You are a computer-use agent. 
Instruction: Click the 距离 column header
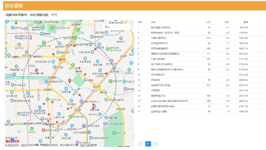point(246,22)
